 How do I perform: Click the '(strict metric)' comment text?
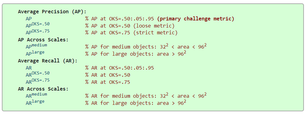click(155, 32)
